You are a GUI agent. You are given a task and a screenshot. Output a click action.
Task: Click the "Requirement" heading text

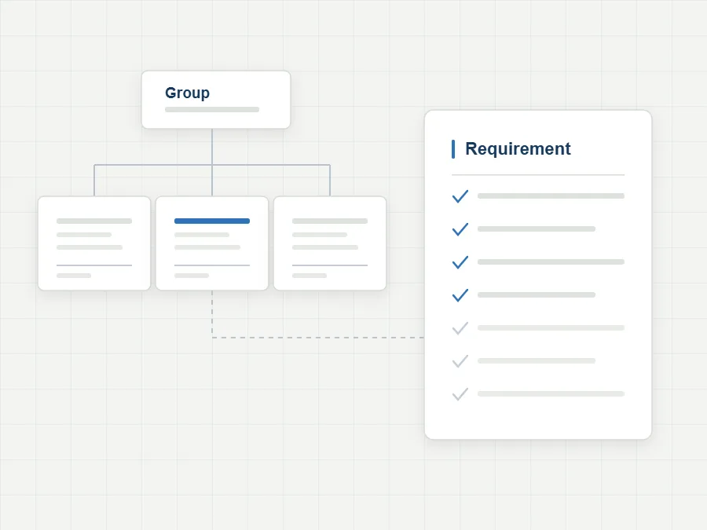(518, 148)
